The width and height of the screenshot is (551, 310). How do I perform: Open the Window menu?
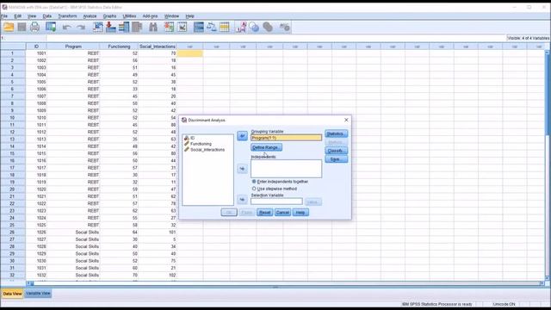tap(171, 16)
